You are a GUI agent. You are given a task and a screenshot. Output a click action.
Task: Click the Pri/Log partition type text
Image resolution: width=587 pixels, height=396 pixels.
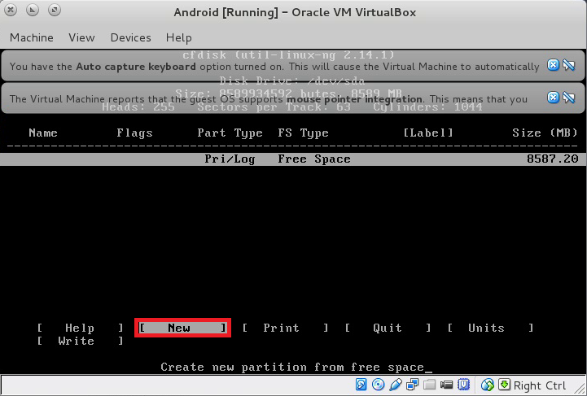(x=230, y=159)
